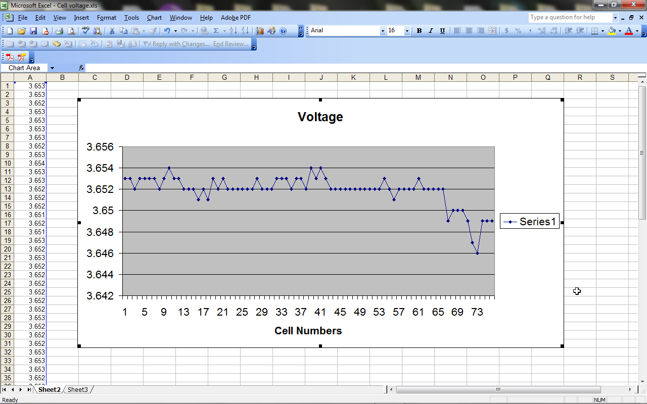Open the Chart menu
Screen dimensions: 647x404
tap(154, 18)
